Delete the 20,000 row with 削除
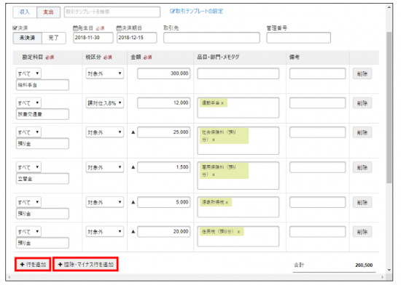401x285 pixels. (362, 232)
